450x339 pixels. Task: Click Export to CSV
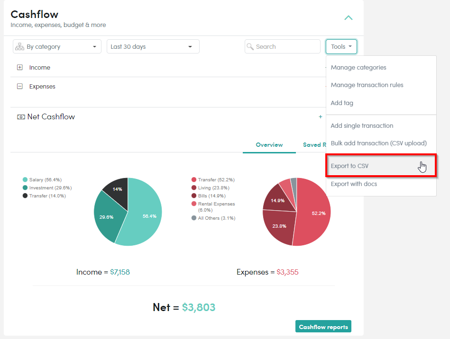click(x=349, y=166)
